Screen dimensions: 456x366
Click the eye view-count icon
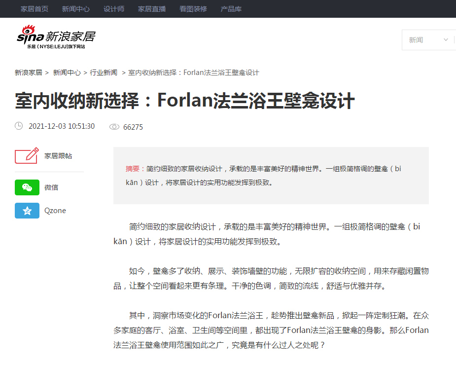[x=114, y=127]
